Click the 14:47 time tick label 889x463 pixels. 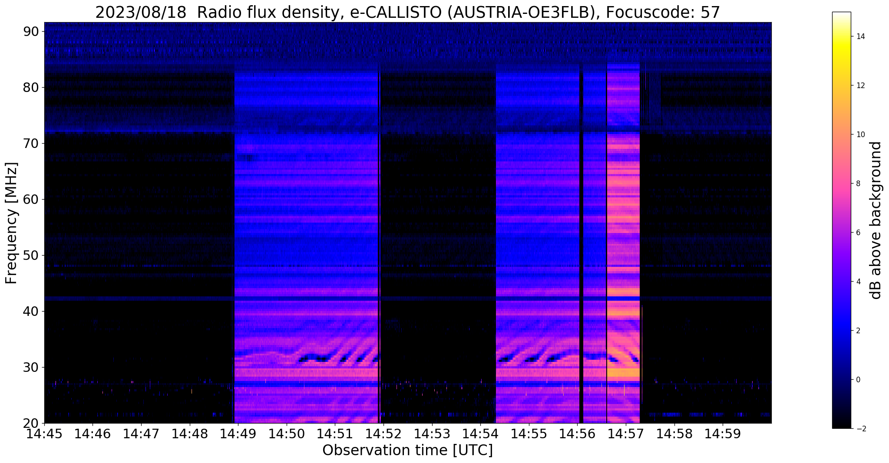pyautogui.click(x=141, y=433)
